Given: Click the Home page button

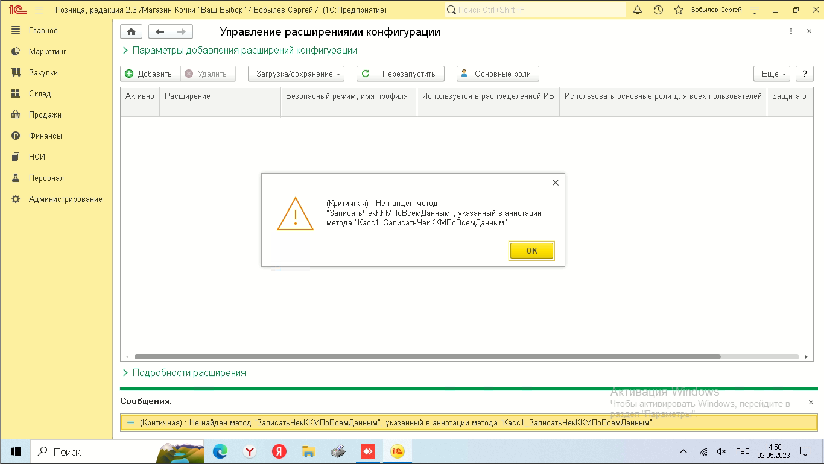Looking at the screenshot, I should 132,32.
